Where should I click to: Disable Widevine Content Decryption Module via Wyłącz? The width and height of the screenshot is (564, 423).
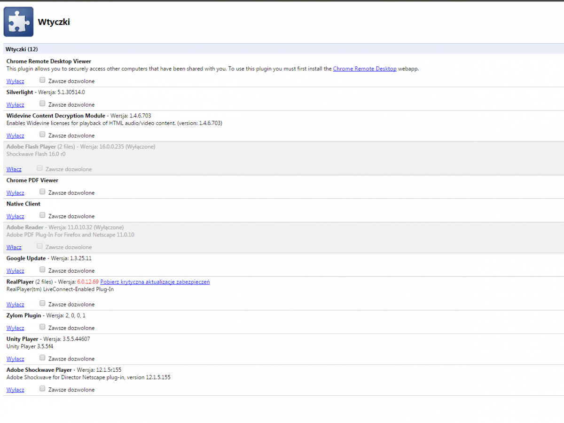(x=15, y=136)
